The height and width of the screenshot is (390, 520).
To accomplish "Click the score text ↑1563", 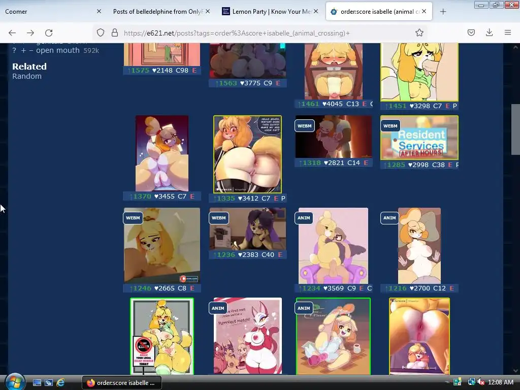I will (x=226, y=83).
